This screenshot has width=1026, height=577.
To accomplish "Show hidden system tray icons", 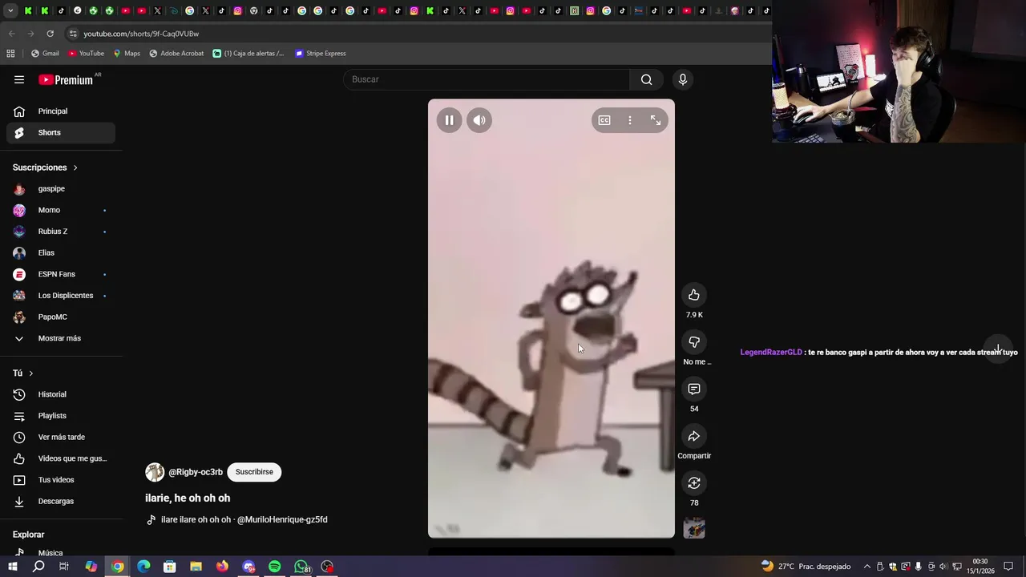I will click(866, 567).
